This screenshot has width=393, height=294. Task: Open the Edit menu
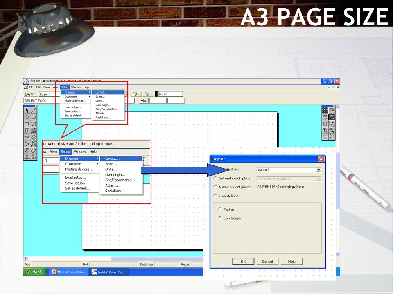tap(38, 87)
